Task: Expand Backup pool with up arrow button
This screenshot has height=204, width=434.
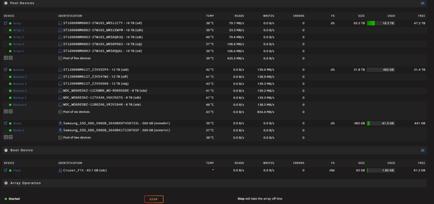Action: tap(10, 112)
